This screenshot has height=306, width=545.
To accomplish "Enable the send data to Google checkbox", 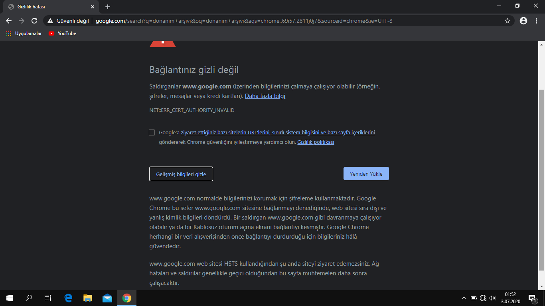I will [152, 133].
